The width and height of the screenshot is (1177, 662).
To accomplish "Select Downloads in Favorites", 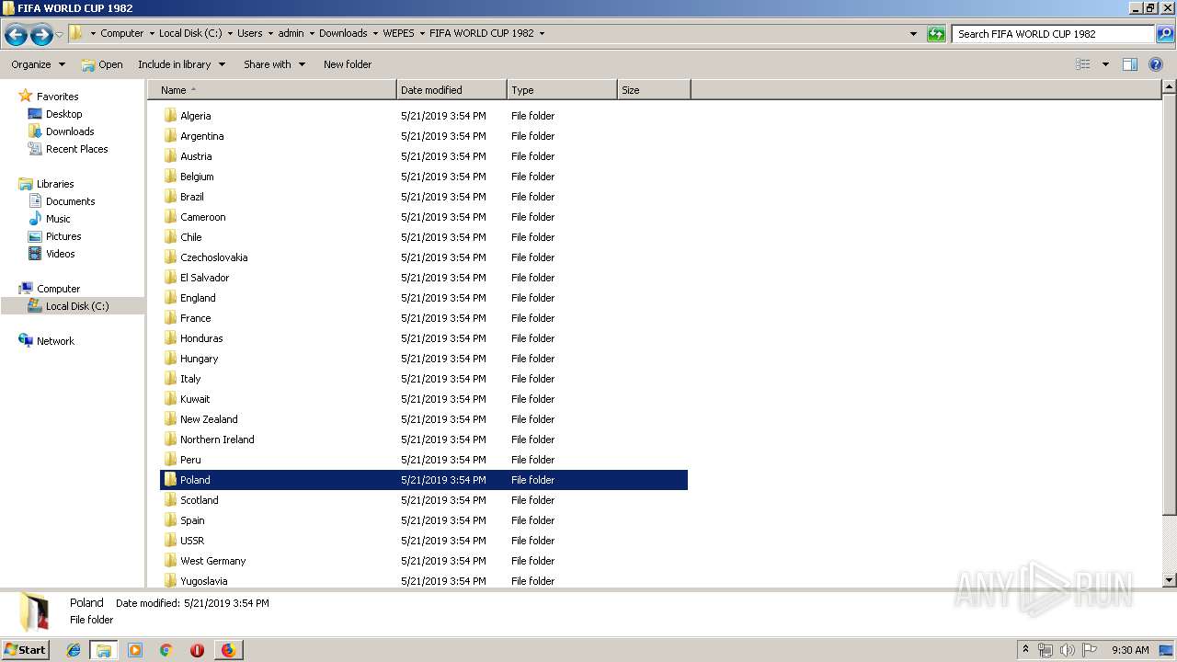I will pyautogui.click(x=70, y=131).
